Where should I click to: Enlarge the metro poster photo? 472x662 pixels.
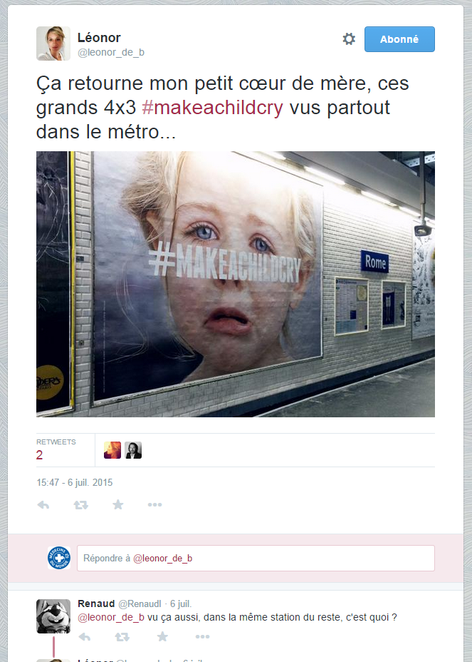[x=236, y=284]
